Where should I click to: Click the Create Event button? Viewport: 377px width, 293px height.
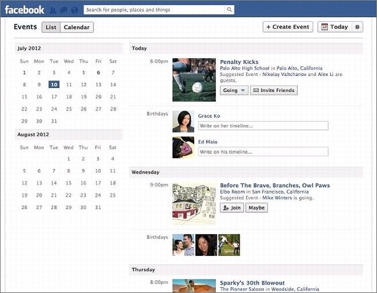[x=288, y=27]
